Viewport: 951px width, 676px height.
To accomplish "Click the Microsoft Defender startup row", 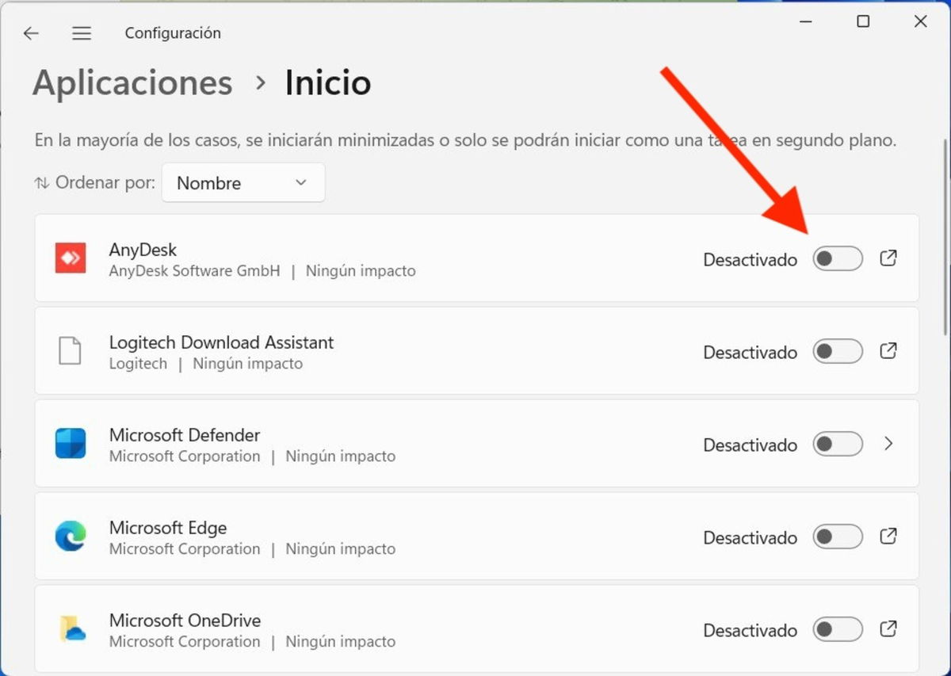I will (x=475, y=444).
